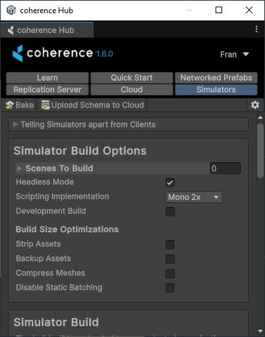
Task: Open the three-dot tab options menu
Action: tap(256, 29)
